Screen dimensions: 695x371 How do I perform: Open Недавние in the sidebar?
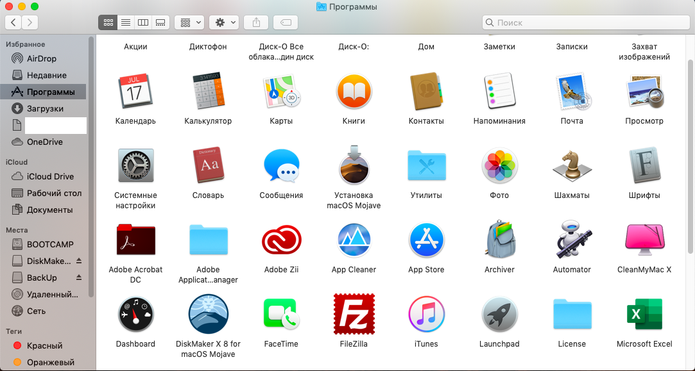coord(44,75)
